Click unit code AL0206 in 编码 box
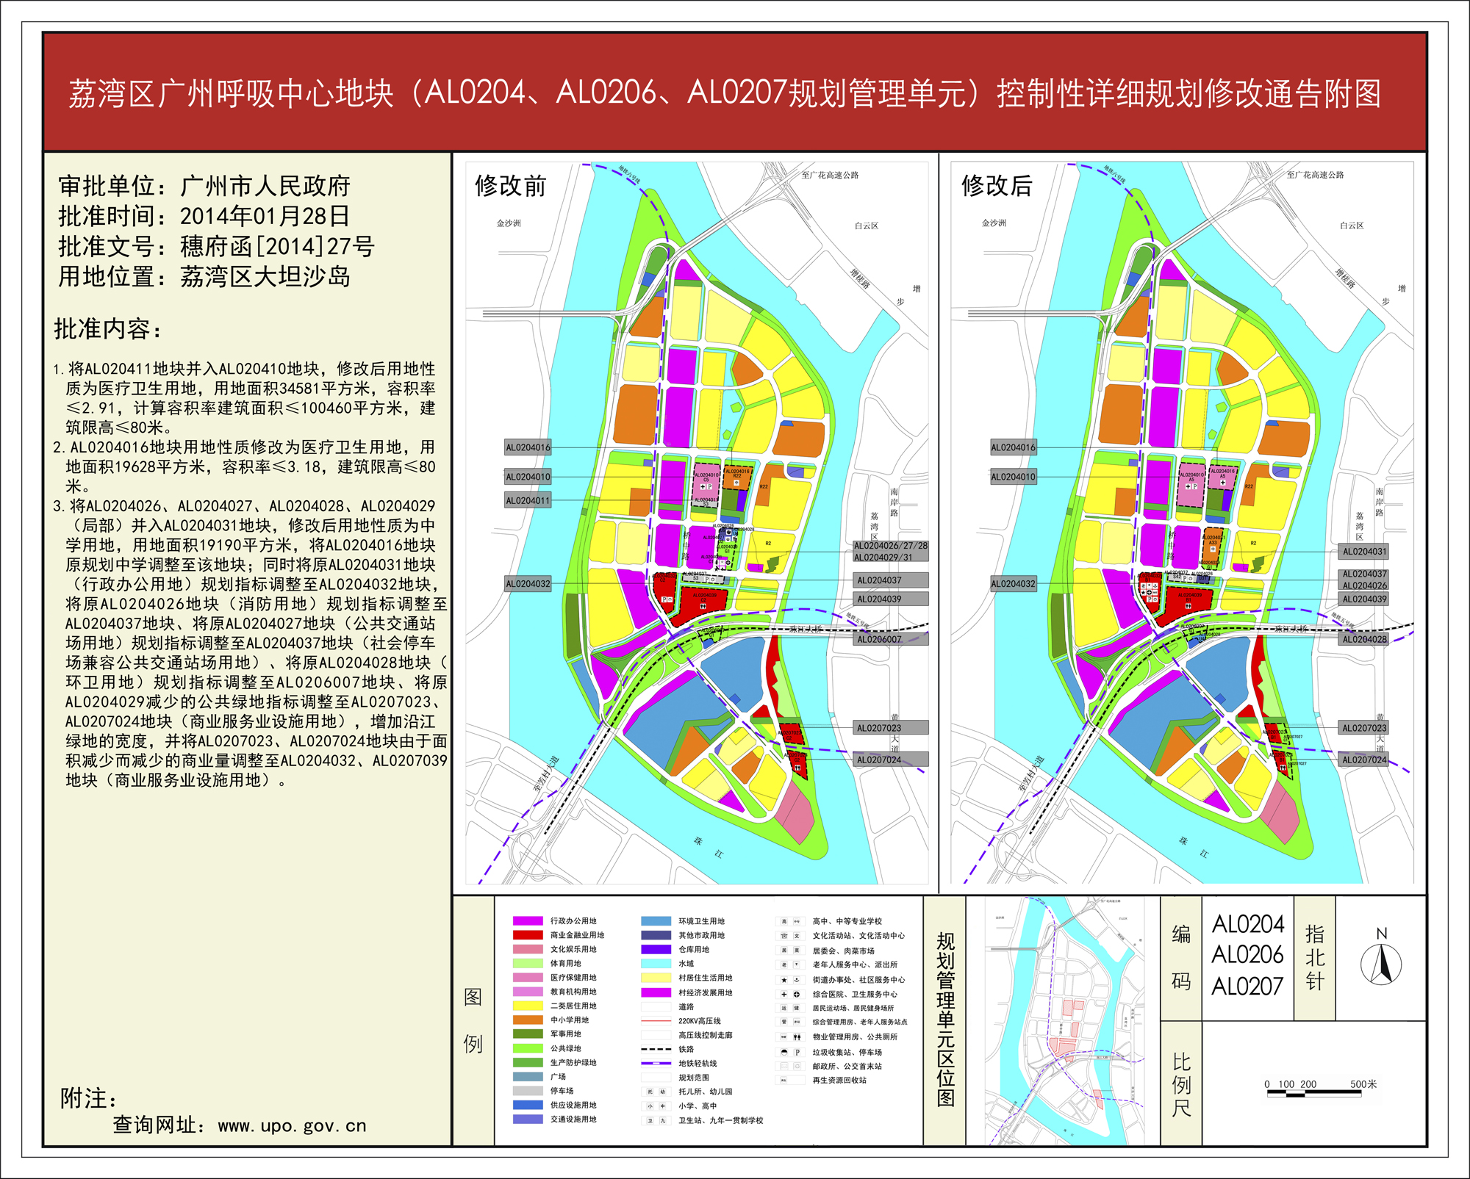Image resolution: width=1470 pixels, height=1179 pixels. point(1247,954)
